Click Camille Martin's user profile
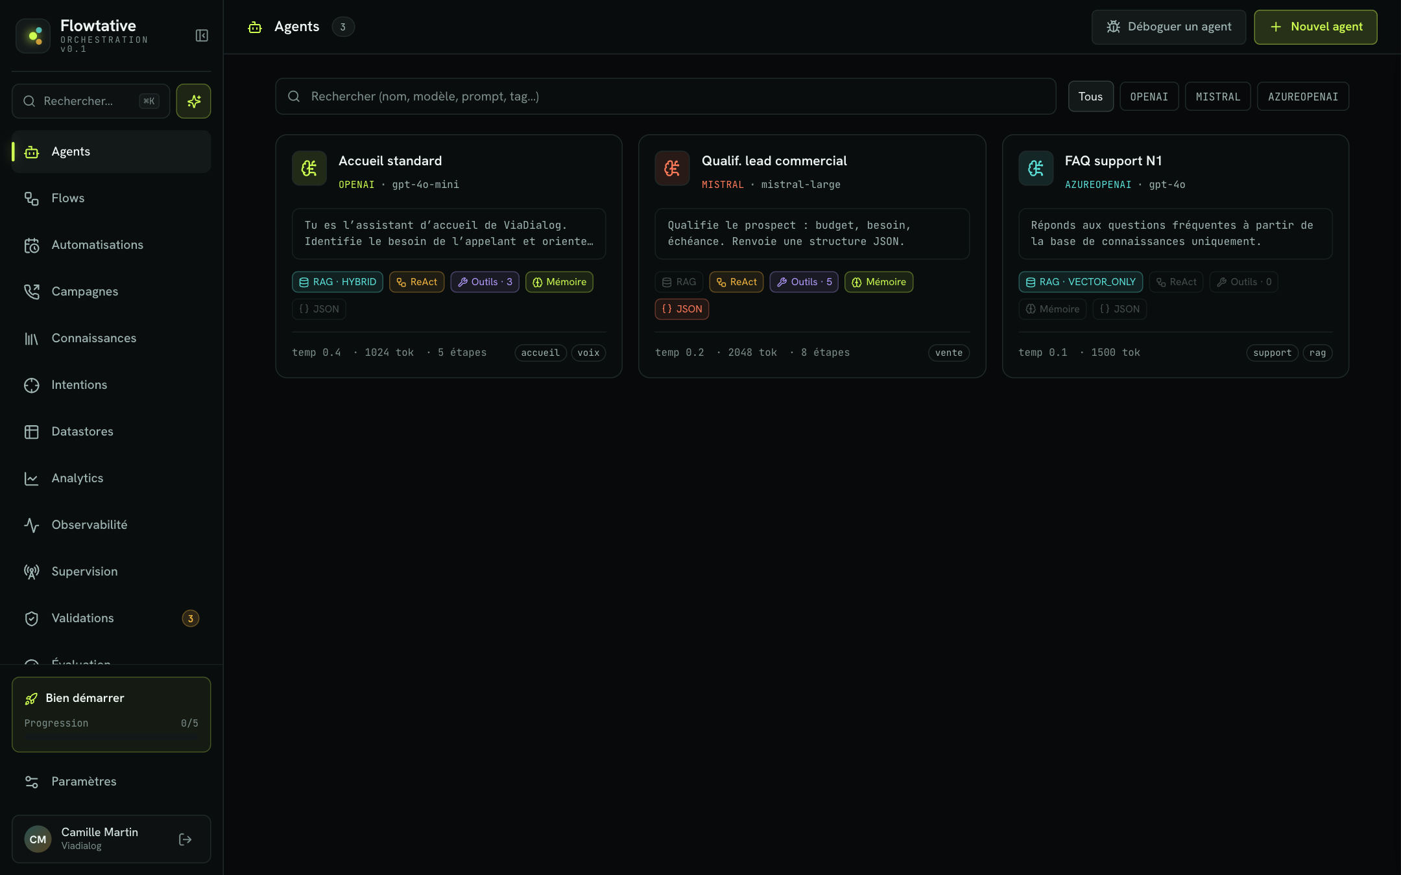 (x=111, y=839)
